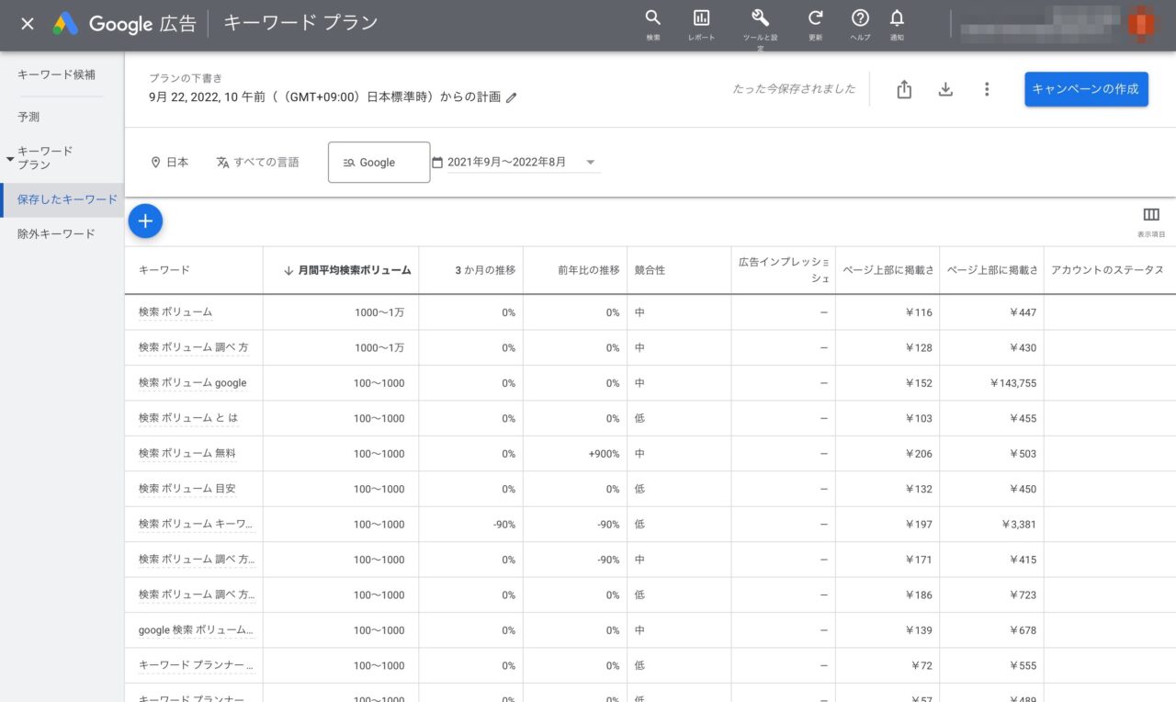
Task: Share the plan using the share icon
Action: pos(903,88)
